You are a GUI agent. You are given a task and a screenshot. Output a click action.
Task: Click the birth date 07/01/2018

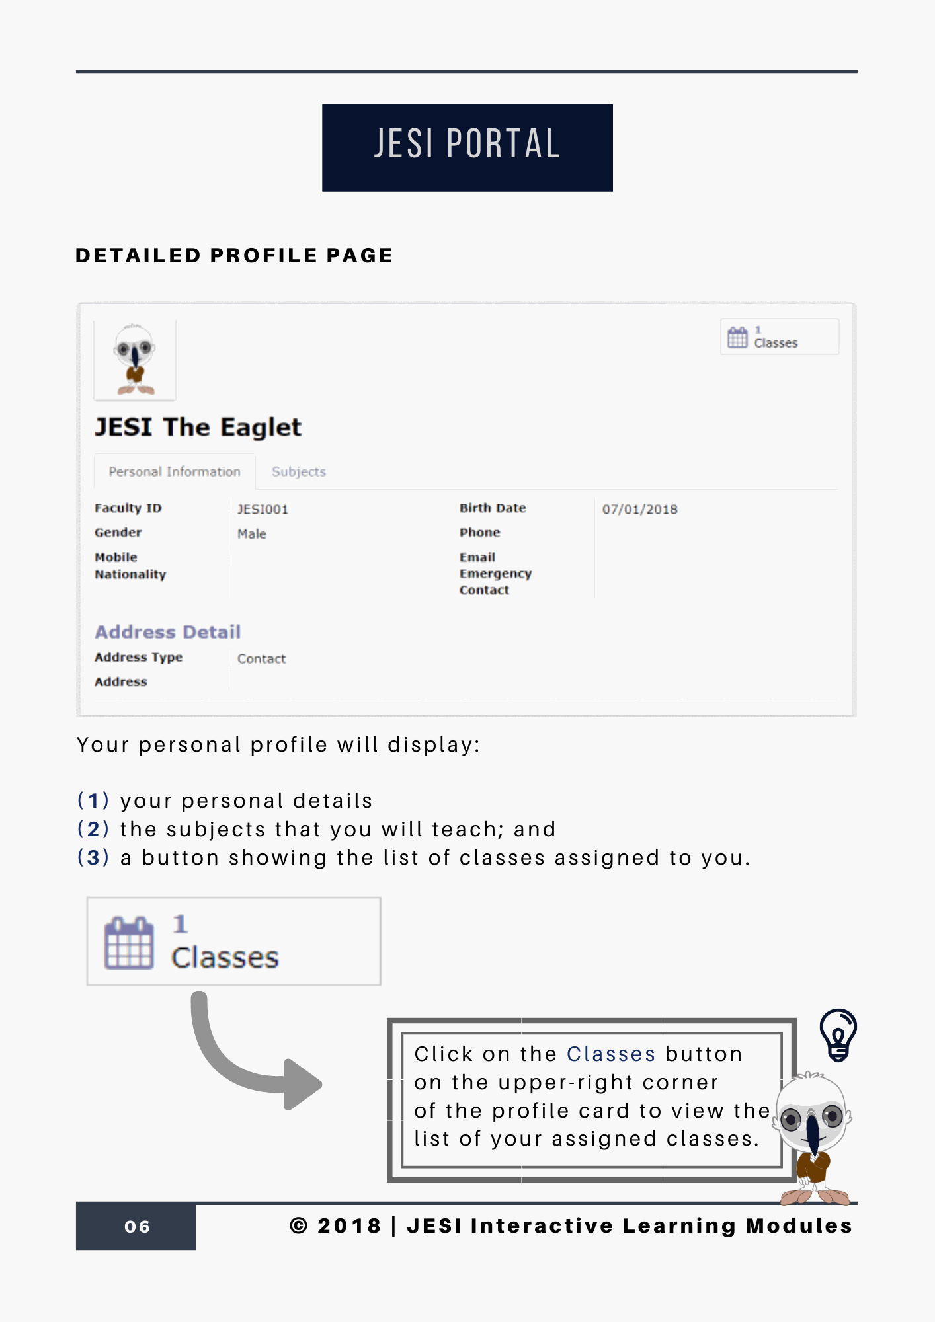click(639, 510)
